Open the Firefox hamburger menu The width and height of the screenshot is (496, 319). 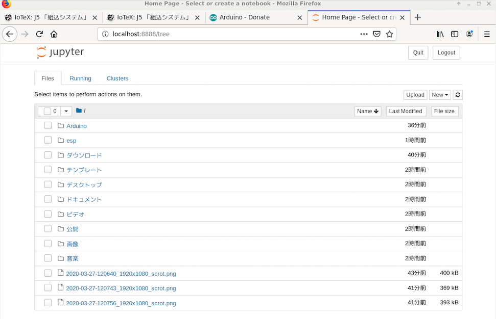tap(486, 34)
